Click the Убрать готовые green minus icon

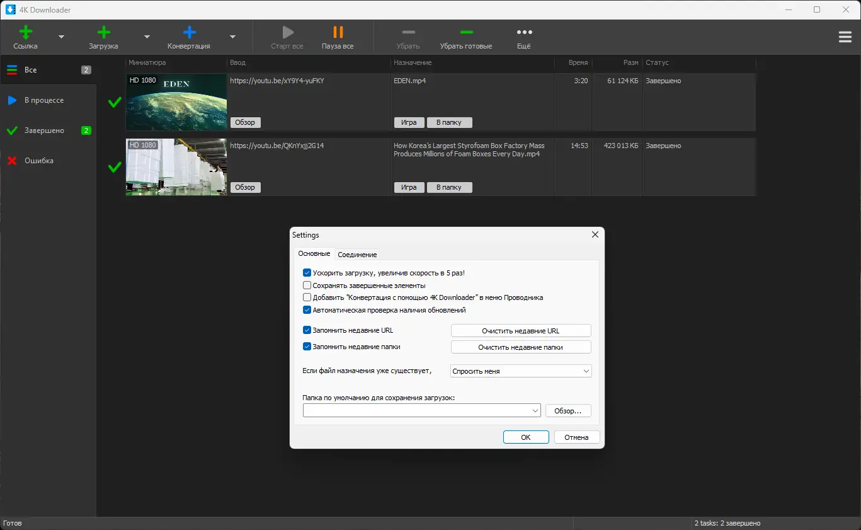pos(466,32)
